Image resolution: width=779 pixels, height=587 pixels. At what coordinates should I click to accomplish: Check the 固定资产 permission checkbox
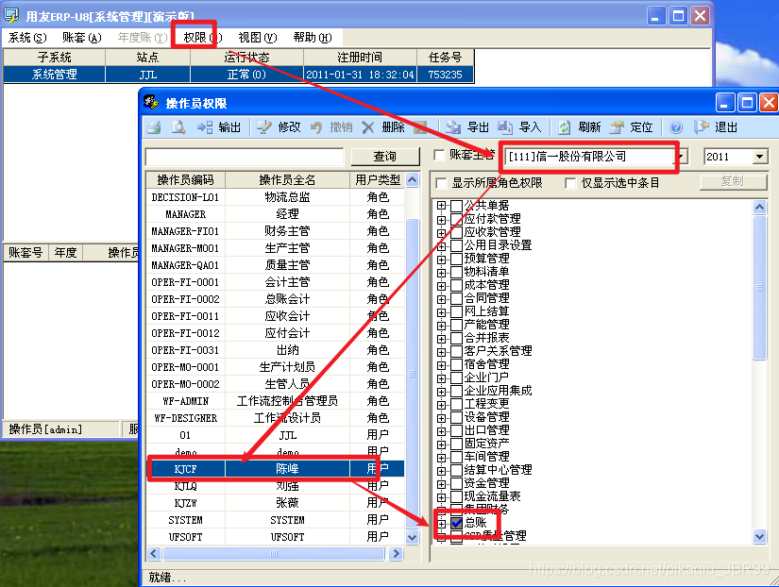tap(457, 444)
